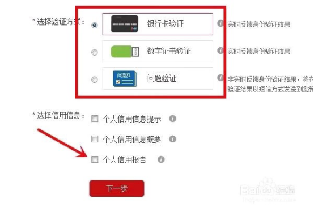Click info icon beside 问题验证
The width and height of the screenshot is (314, 211).
(x=220, y=78)
